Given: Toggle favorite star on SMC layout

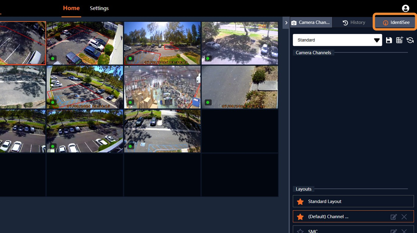Looking at the screenshot, I should [x=300, y=231].
